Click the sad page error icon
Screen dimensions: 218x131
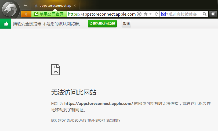(56, 70)
